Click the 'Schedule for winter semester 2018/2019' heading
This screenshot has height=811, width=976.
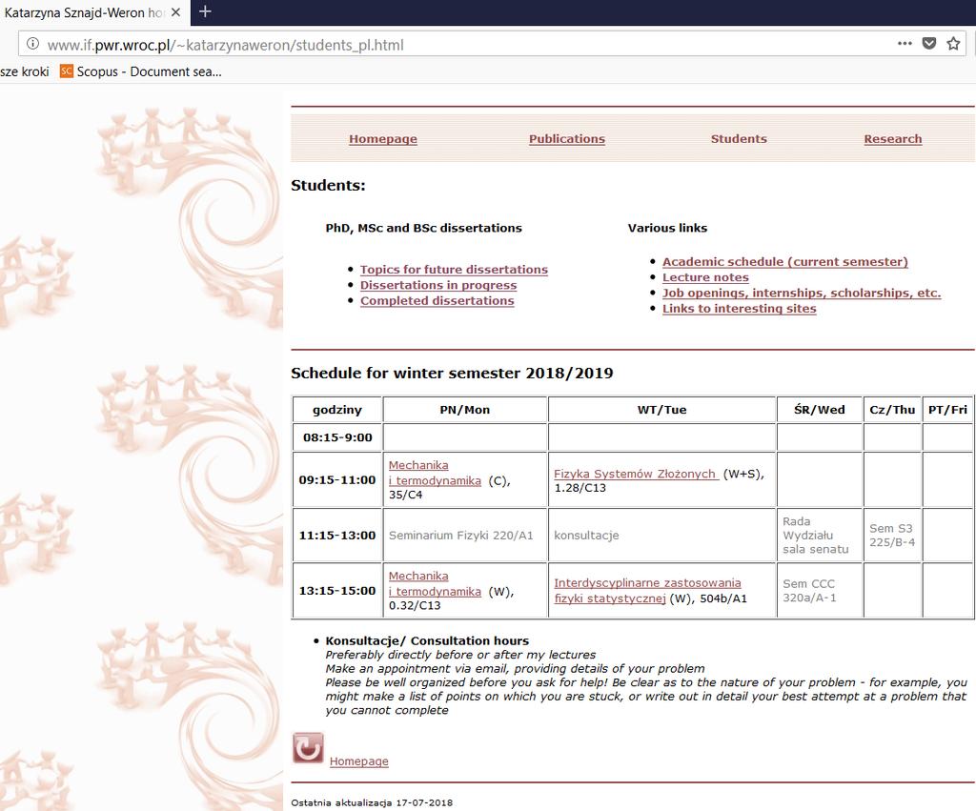tap(452, 373)
